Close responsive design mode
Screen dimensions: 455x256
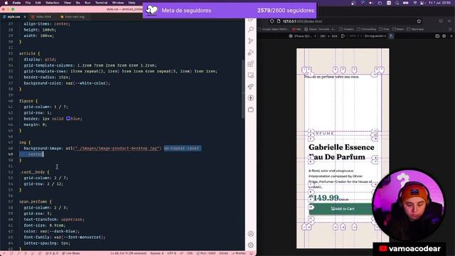(x=451, y=36)
